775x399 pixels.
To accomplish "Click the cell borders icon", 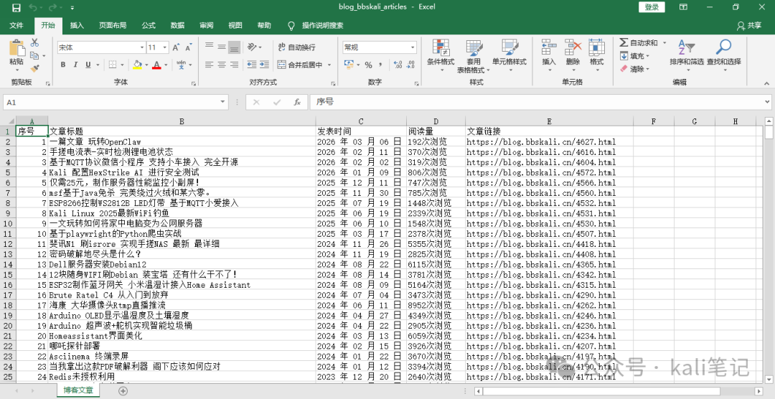I will pos(112,65).
